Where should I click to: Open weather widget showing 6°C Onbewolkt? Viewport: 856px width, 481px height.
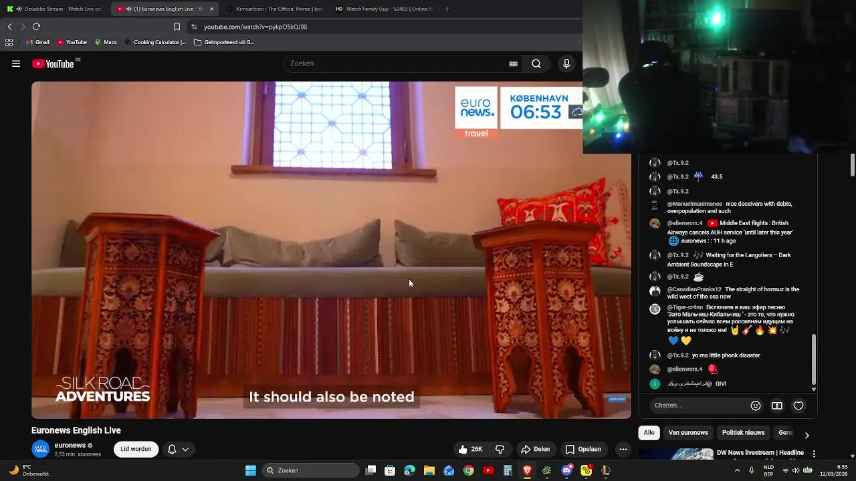[28, 470]
